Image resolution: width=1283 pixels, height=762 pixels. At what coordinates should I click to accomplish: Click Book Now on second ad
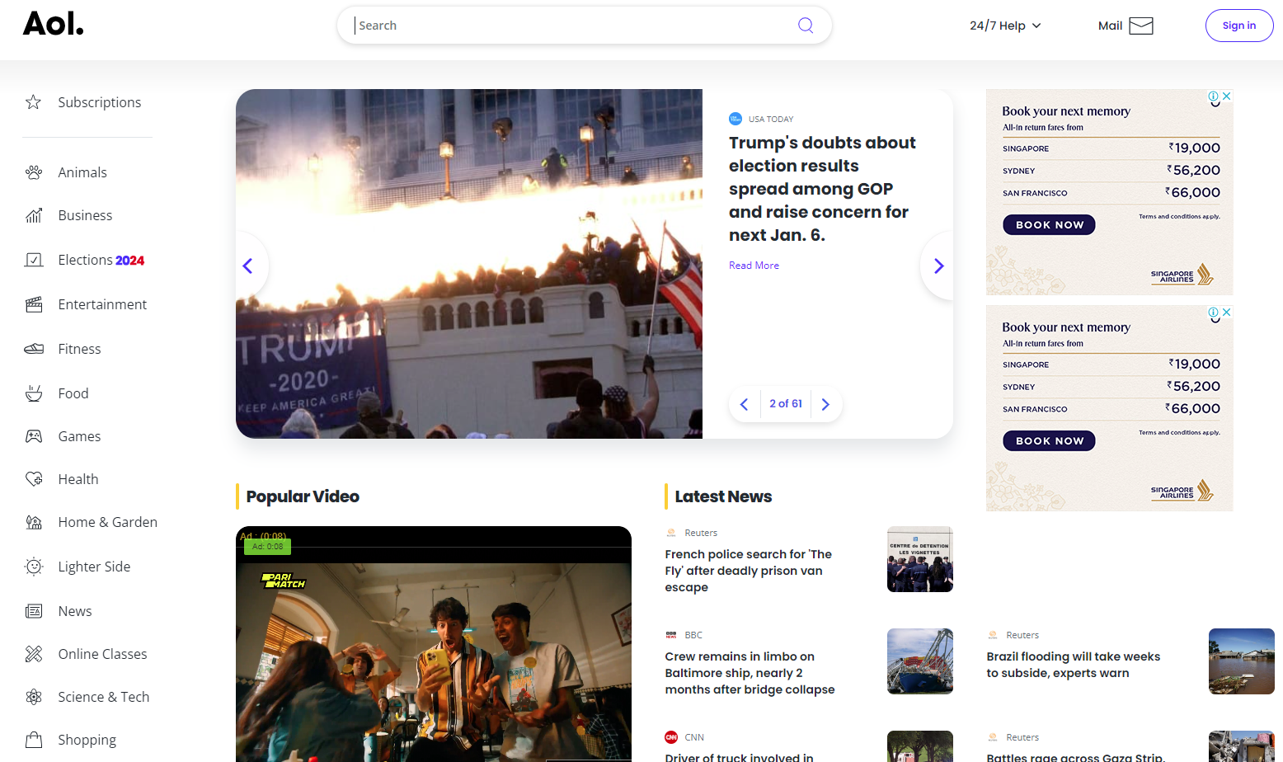pyautogui.click(x=1049, y=440)
